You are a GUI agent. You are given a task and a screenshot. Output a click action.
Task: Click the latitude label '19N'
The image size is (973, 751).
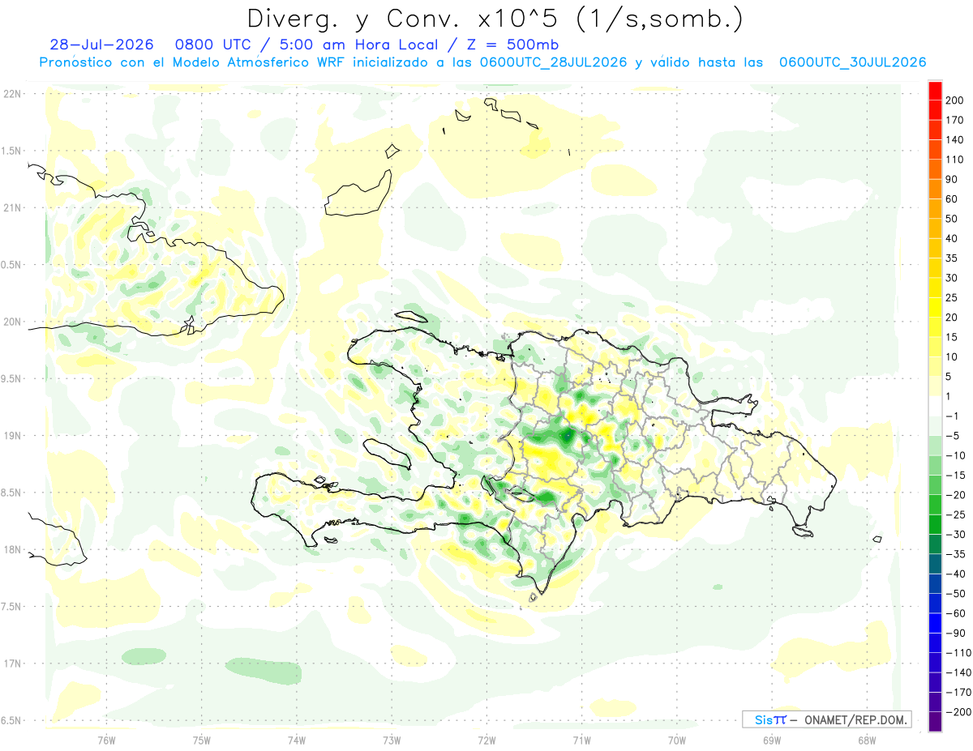pos(12,435)
